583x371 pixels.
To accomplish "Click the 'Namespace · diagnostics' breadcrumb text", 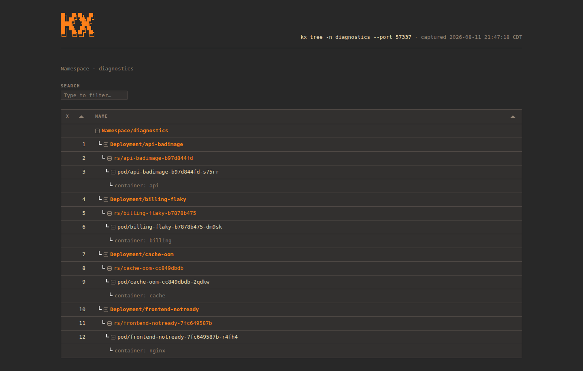I will point(97,69).
